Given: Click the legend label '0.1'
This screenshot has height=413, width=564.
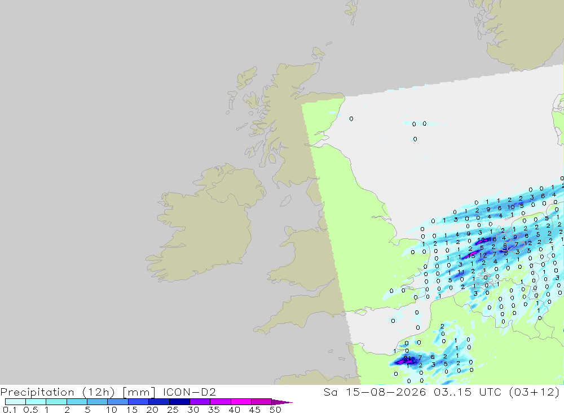Looking at the screenshot, I should [x=10, y=410].
